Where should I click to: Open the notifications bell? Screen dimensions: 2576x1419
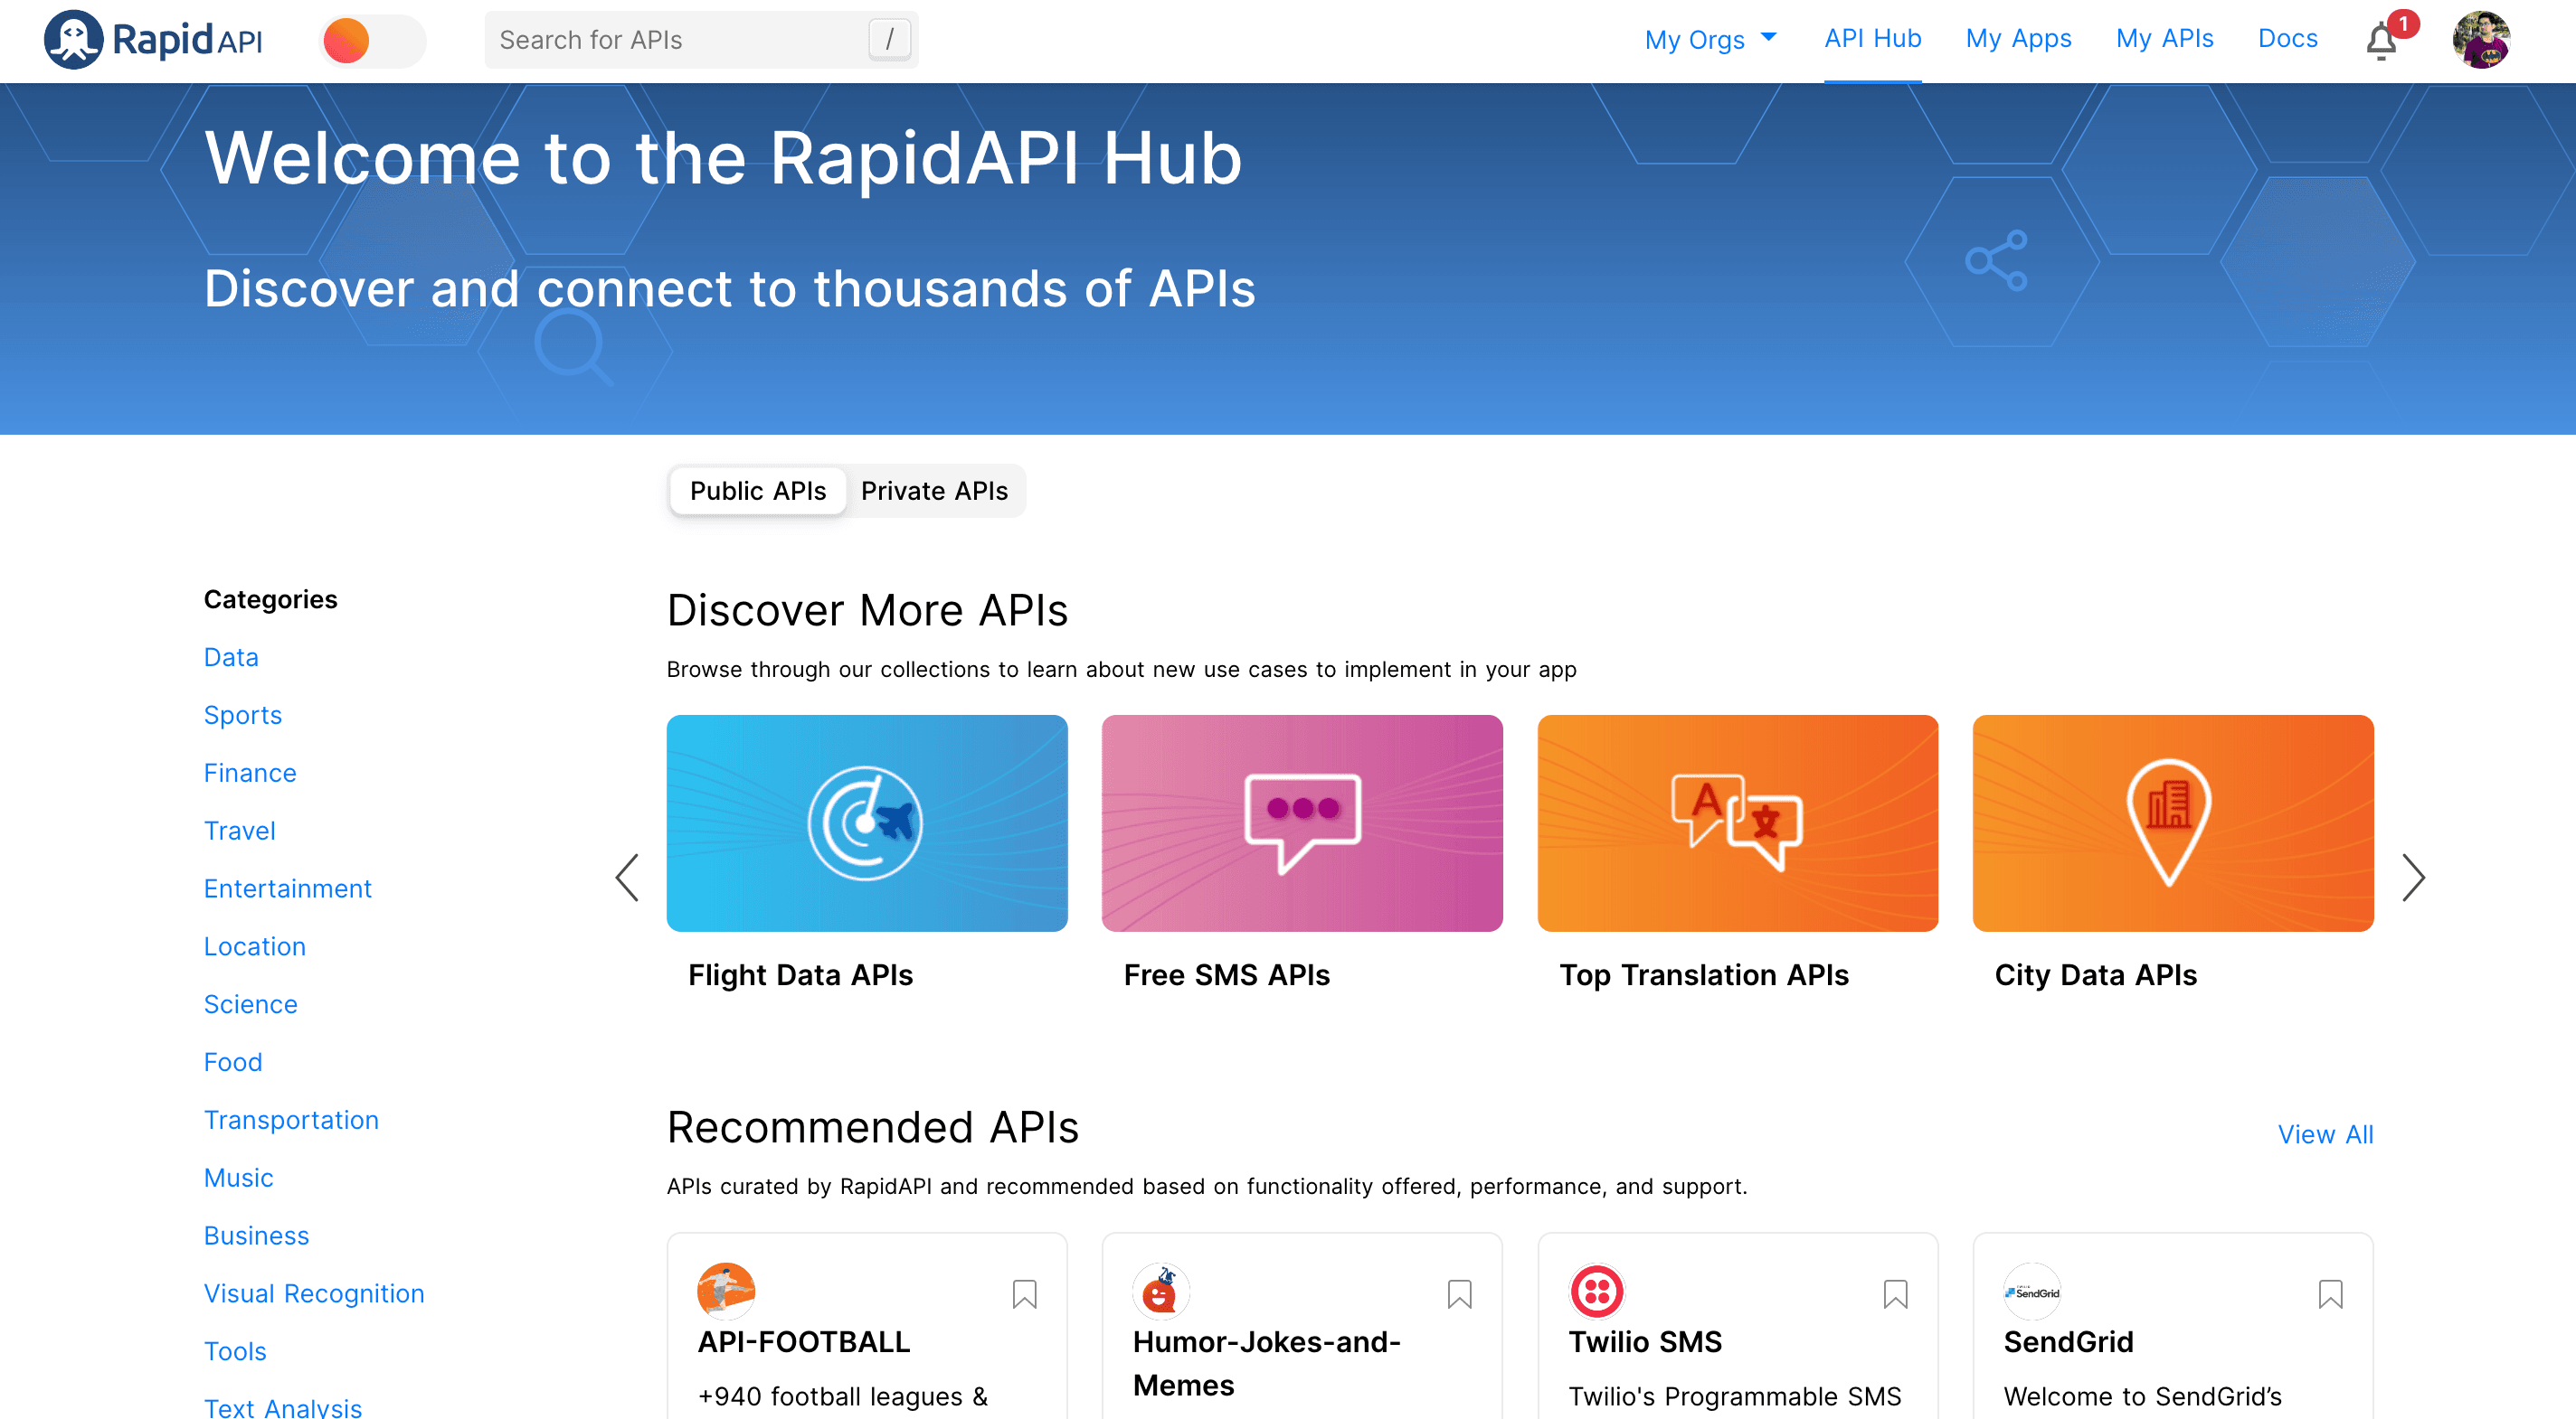pos(2382,41)
